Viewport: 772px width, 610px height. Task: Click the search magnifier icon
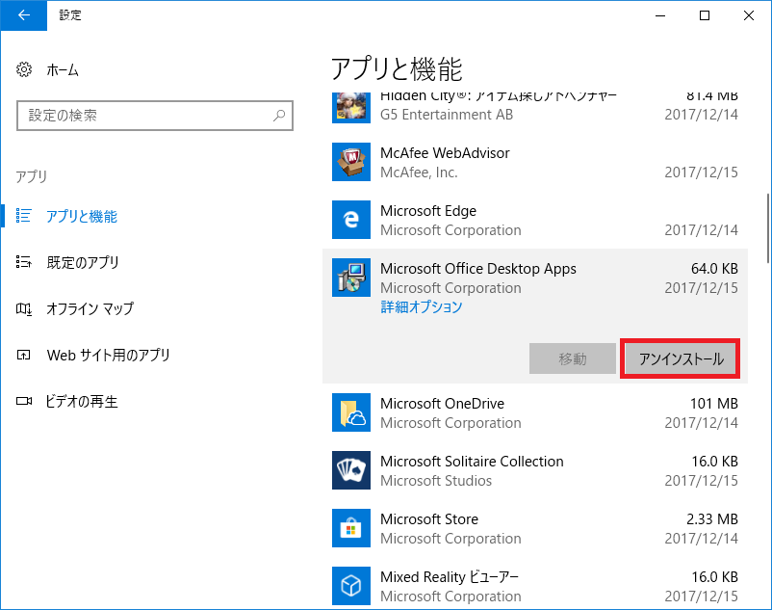[279, 116]
